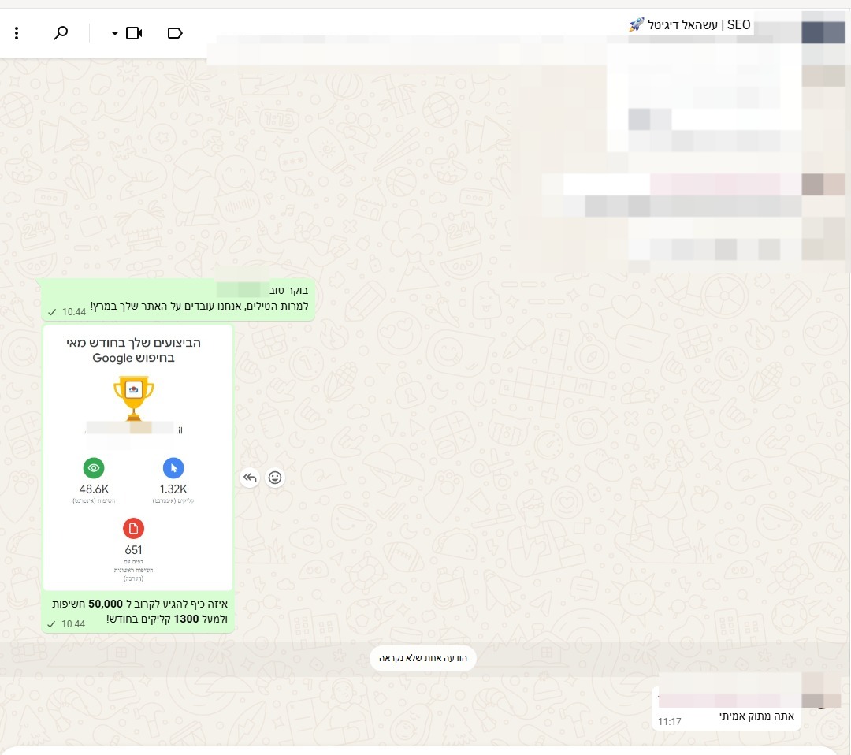Open the Google Search performance image
Screen dimensions: 851x755
138,457
